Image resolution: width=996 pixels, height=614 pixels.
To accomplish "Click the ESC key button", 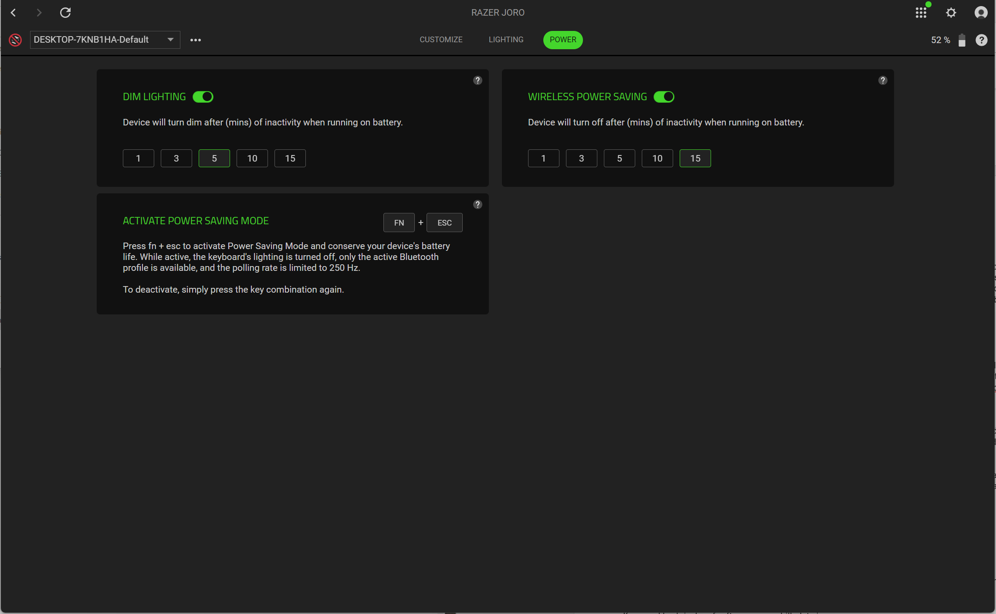I will (444, 223).
